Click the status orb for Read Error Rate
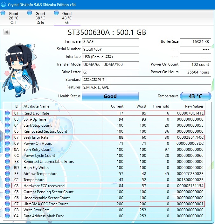215x224 pixels. [7, 113]
